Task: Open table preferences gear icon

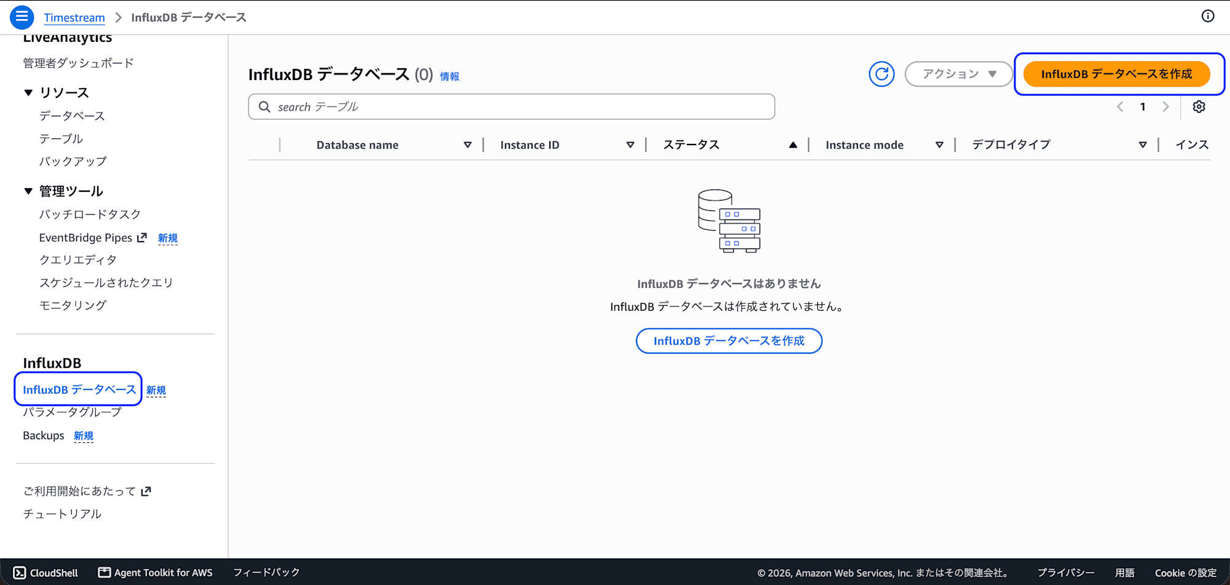Action: [x=1199, y=107]
